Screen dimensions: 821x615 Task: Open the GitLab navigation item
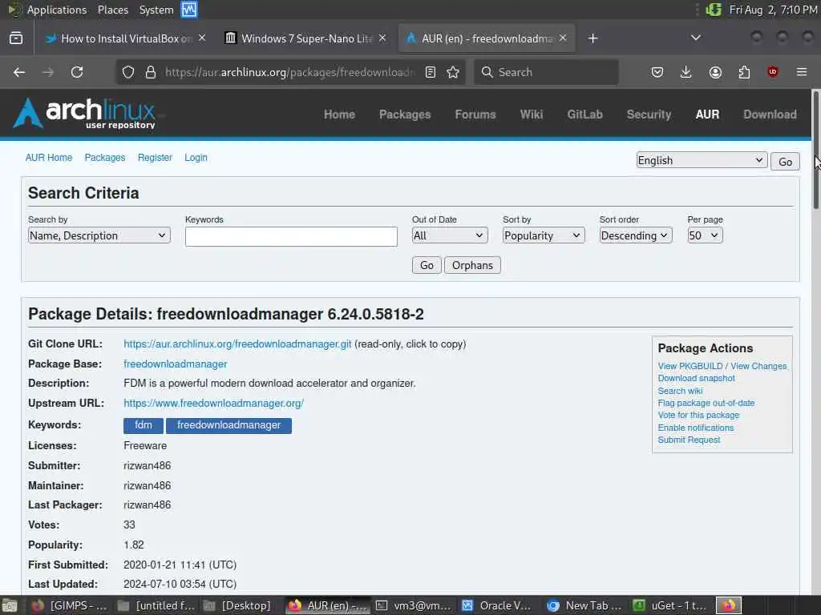(584, 115)
